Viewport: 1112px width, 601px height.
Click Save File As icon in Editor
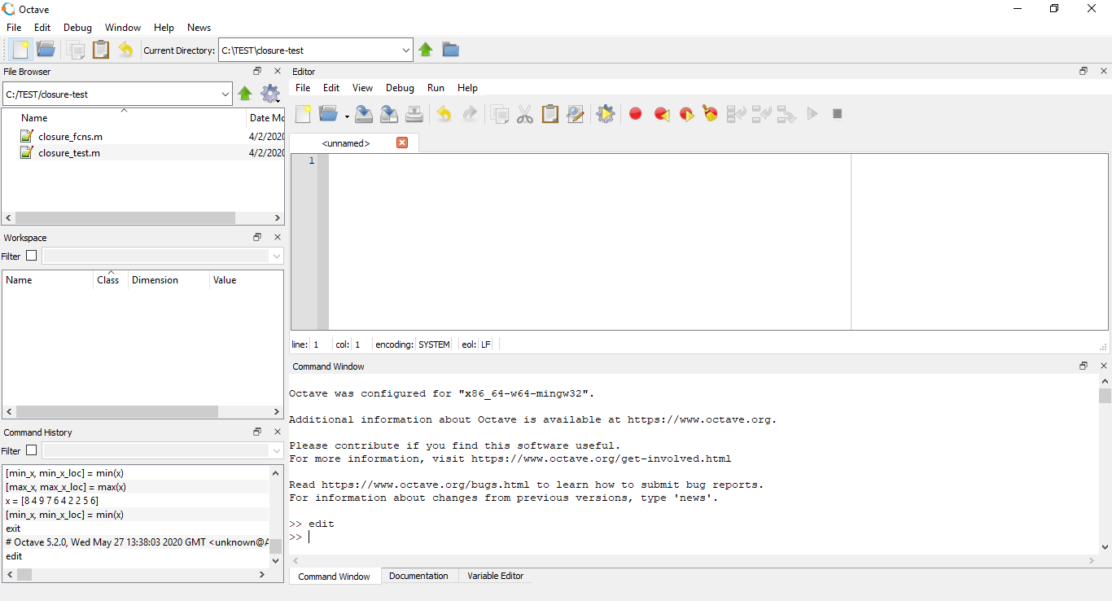[x=389, y=114]
